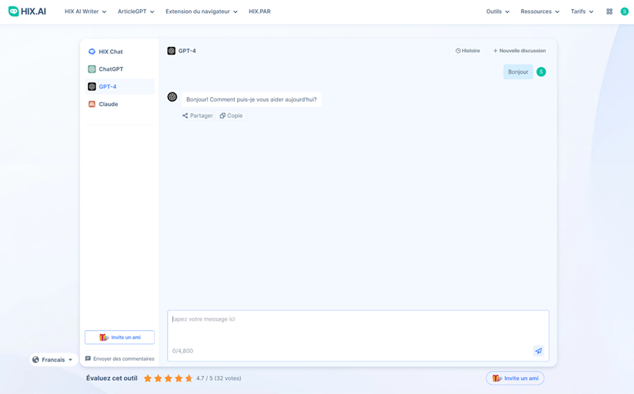Send the message with the paper plane icon
This screenshot has height=394, width=634.
click(538, 351)
